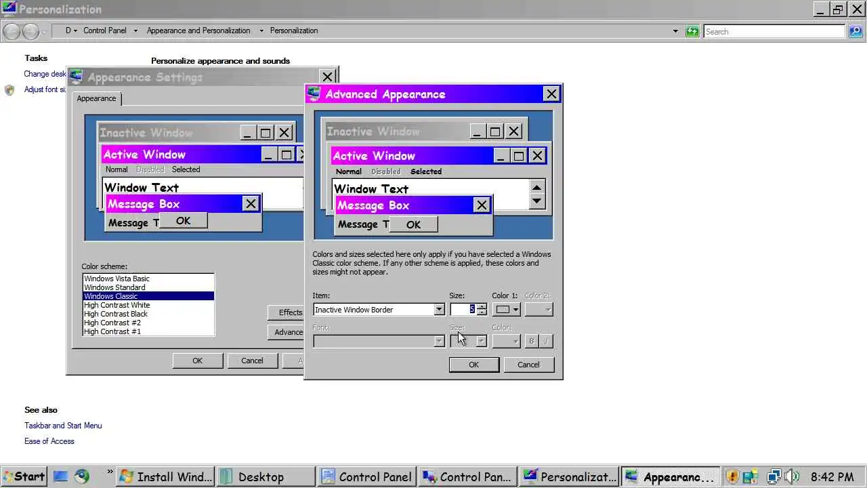The width and height of the screenshot is (867, 488).
Task: Select the Appearance tab in Appearance Settings
Action: [x=96, y=98]
